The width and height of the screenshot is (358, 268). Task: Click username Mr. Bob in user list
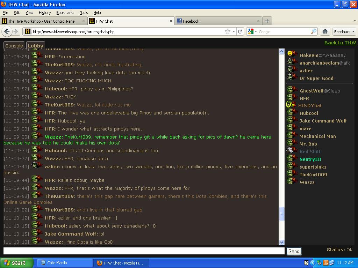coord(308,144)
